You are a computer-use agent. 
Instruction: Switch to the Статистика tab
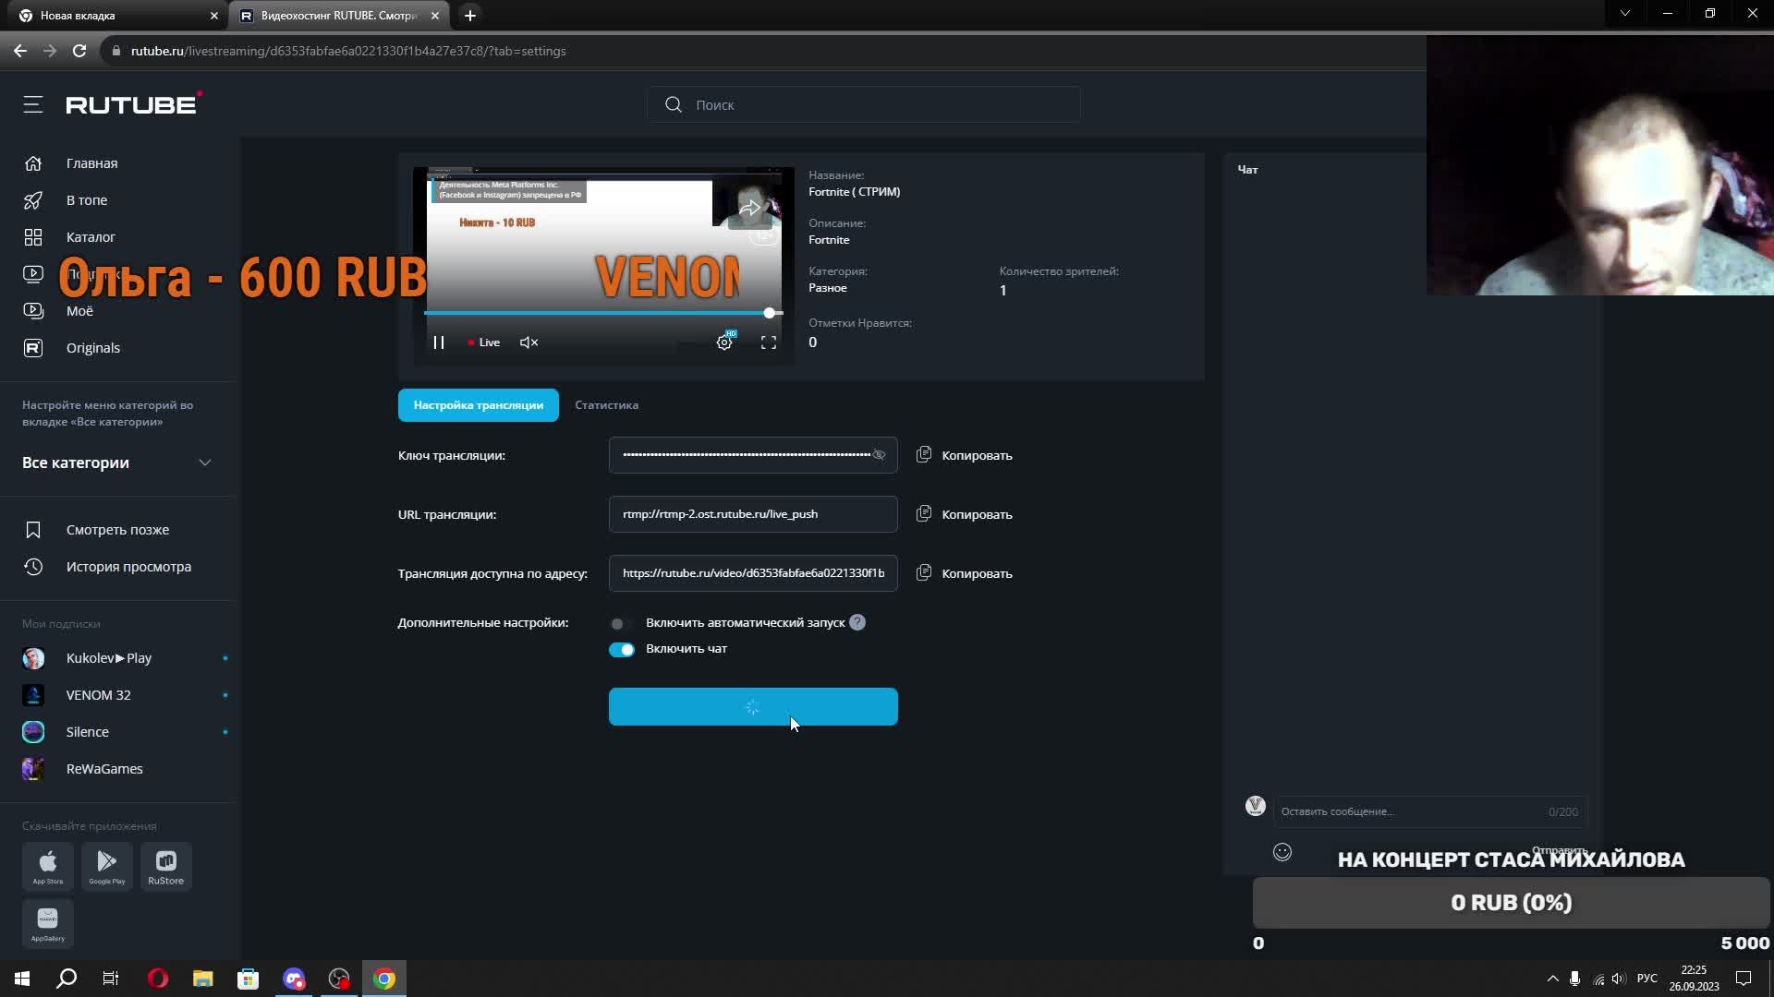click(x=606, y=405)
